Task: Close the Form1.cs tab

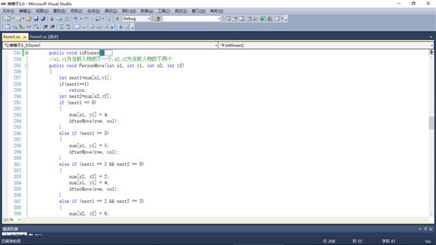Action: (x=25, y=36)
